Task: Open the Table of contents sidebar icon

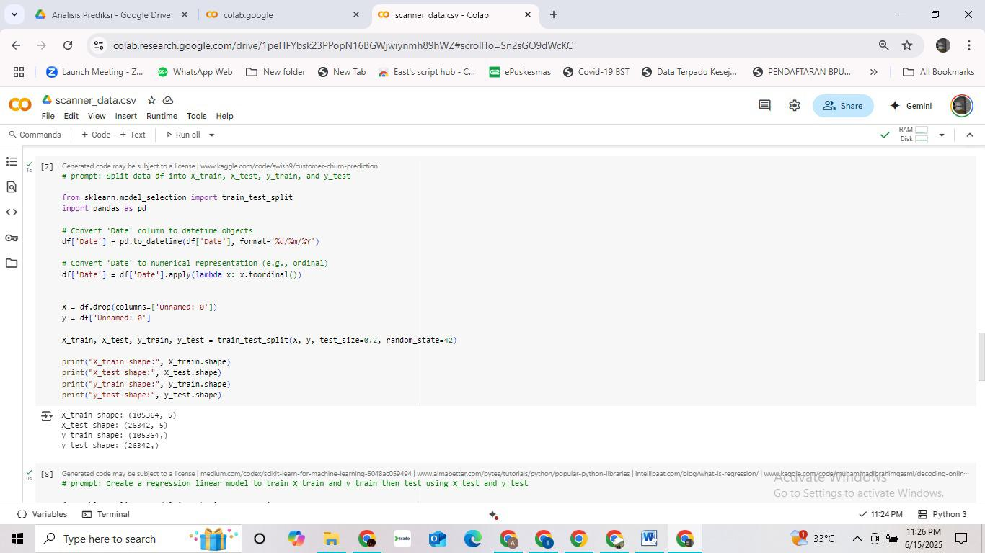Action: (11, 162)
